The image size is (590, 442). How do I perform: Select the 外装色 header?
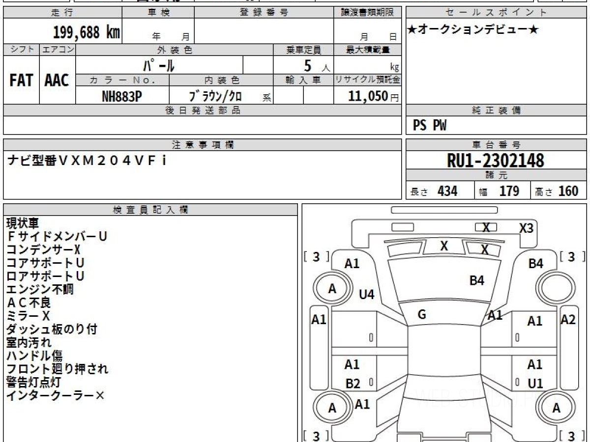click(x=175, y=50)
